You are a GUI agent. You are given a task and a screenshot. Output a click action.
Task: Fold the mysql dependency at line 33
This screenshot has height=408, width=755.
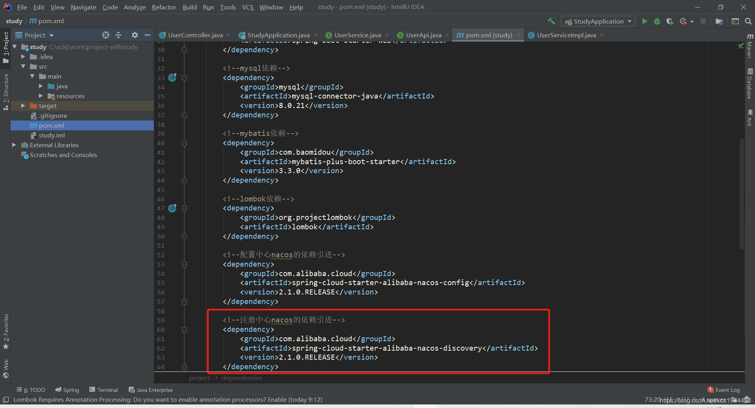click(184, 78)
